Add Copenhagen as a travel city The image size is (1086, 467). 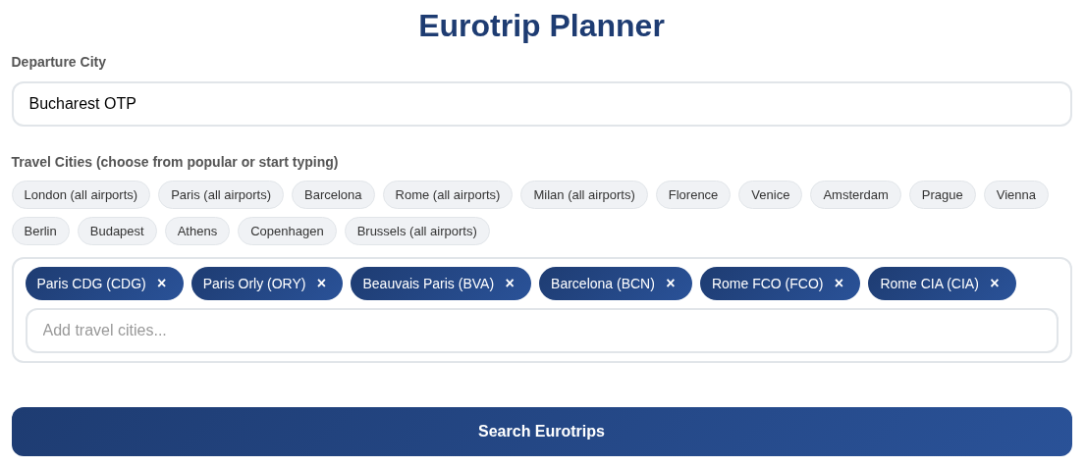287,231
